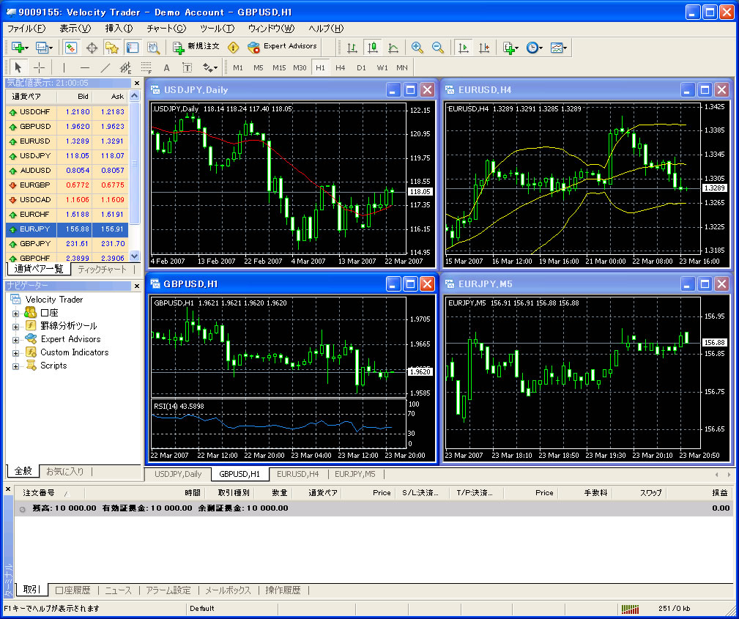This screenshot has height=619, width=739.
Task: Click the 新規注文 new order button
Action: (x=196, y=47)
